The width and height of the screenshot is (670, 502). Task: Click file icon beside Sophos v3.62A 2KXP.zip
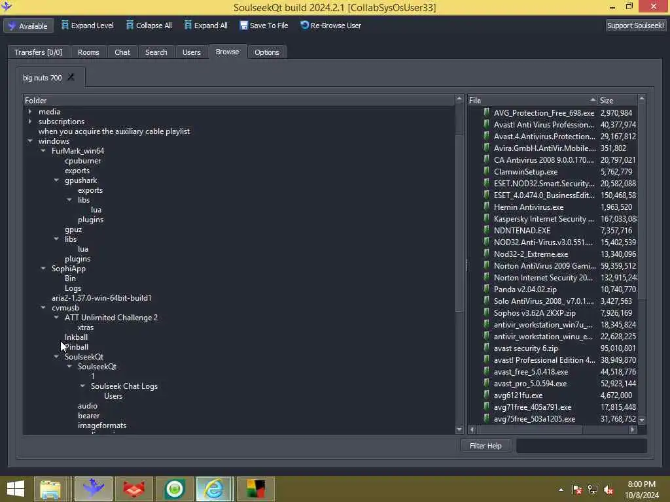(x=486, y=313)
